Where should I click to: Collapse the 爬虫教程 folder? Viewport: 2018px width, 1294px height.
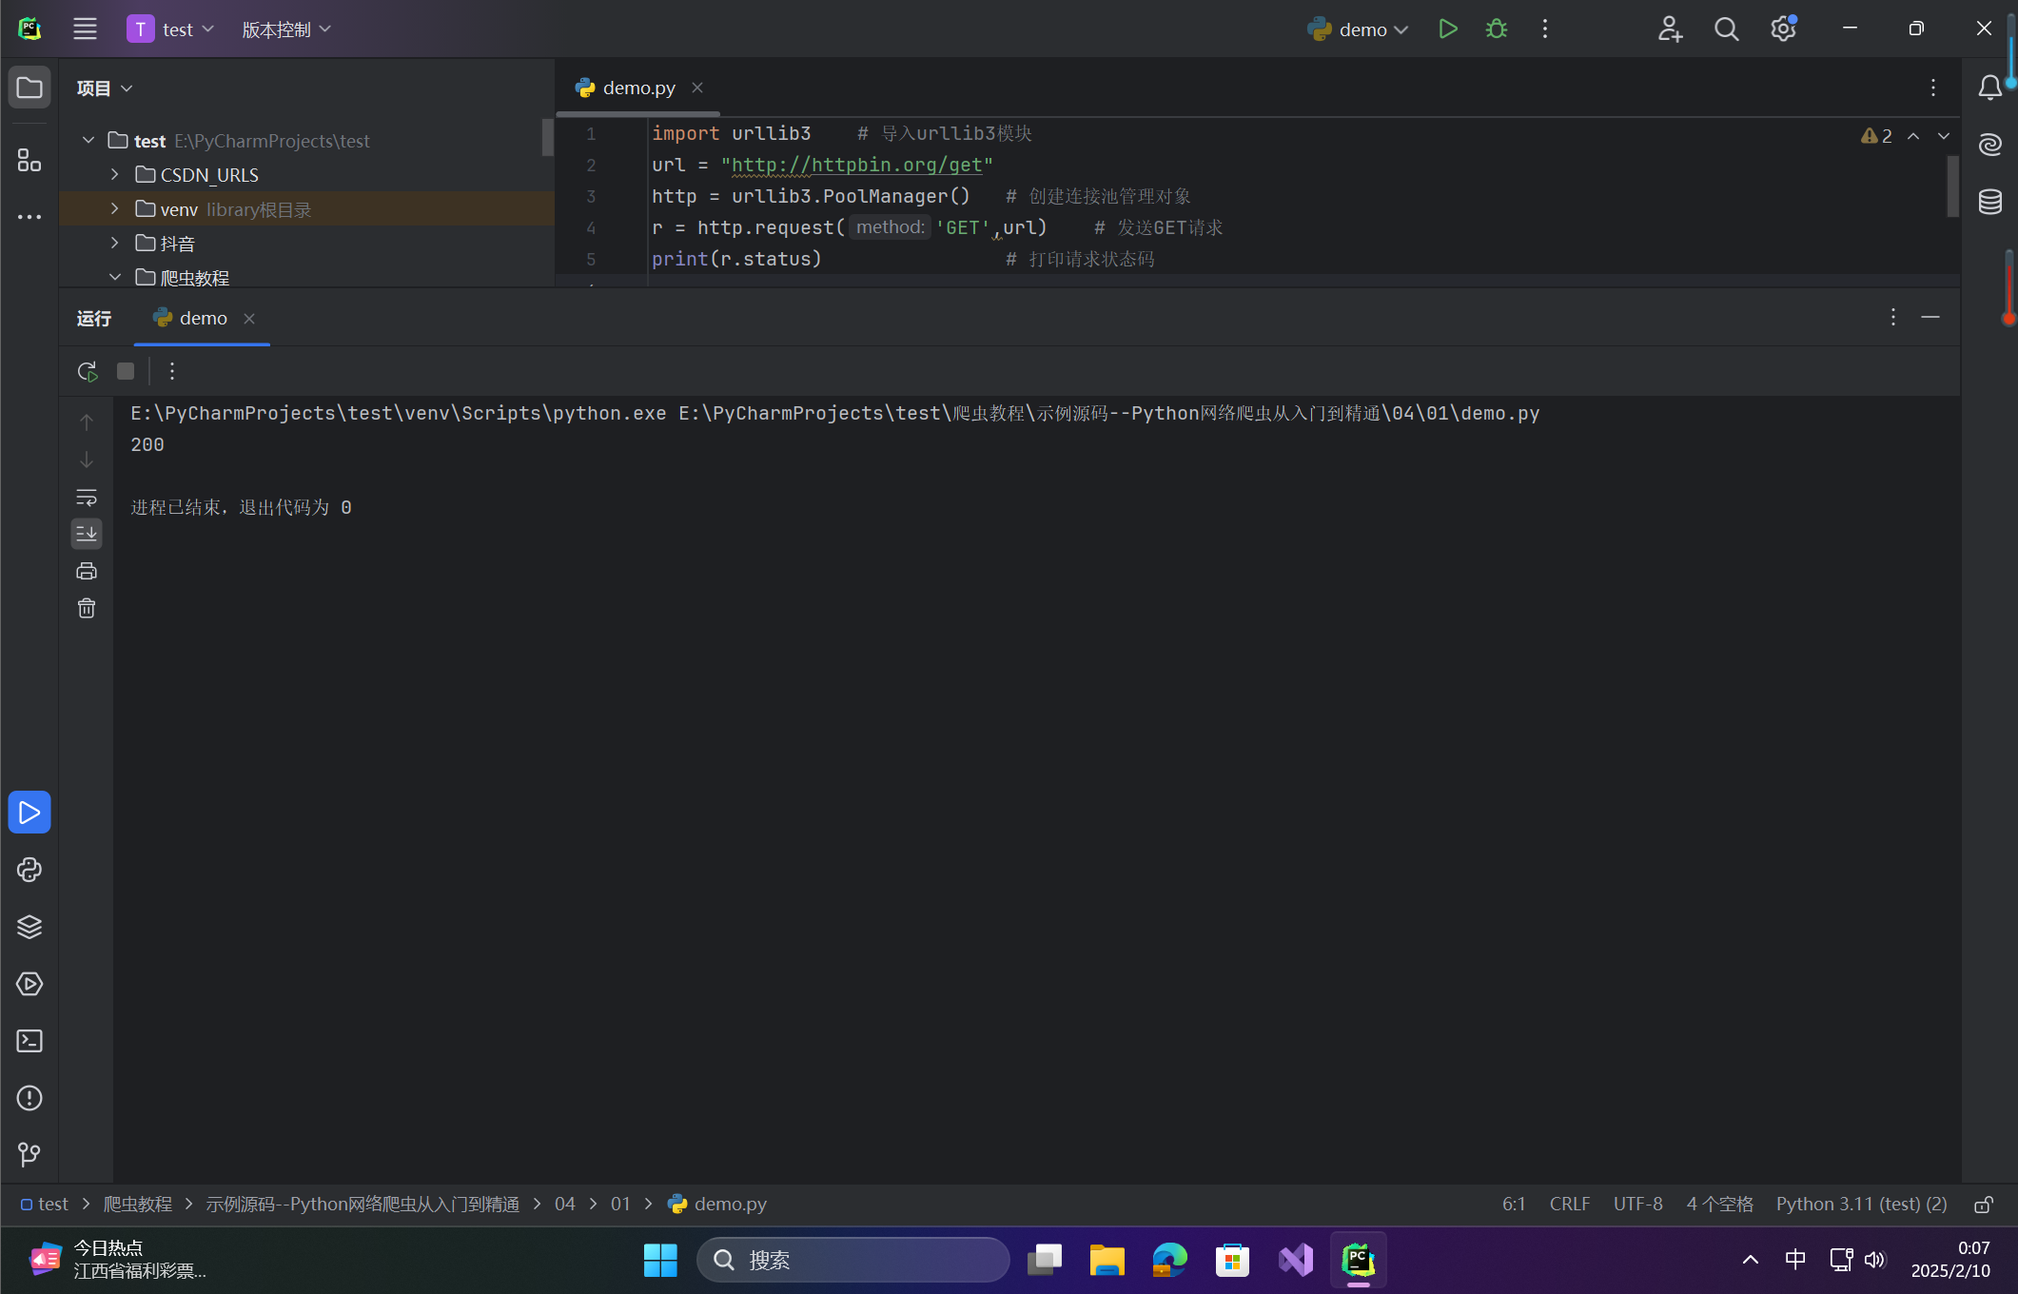pyautogui.click(x=115, y=278)
